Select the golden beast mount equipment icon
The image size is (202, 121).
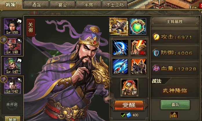pos(119,27)
